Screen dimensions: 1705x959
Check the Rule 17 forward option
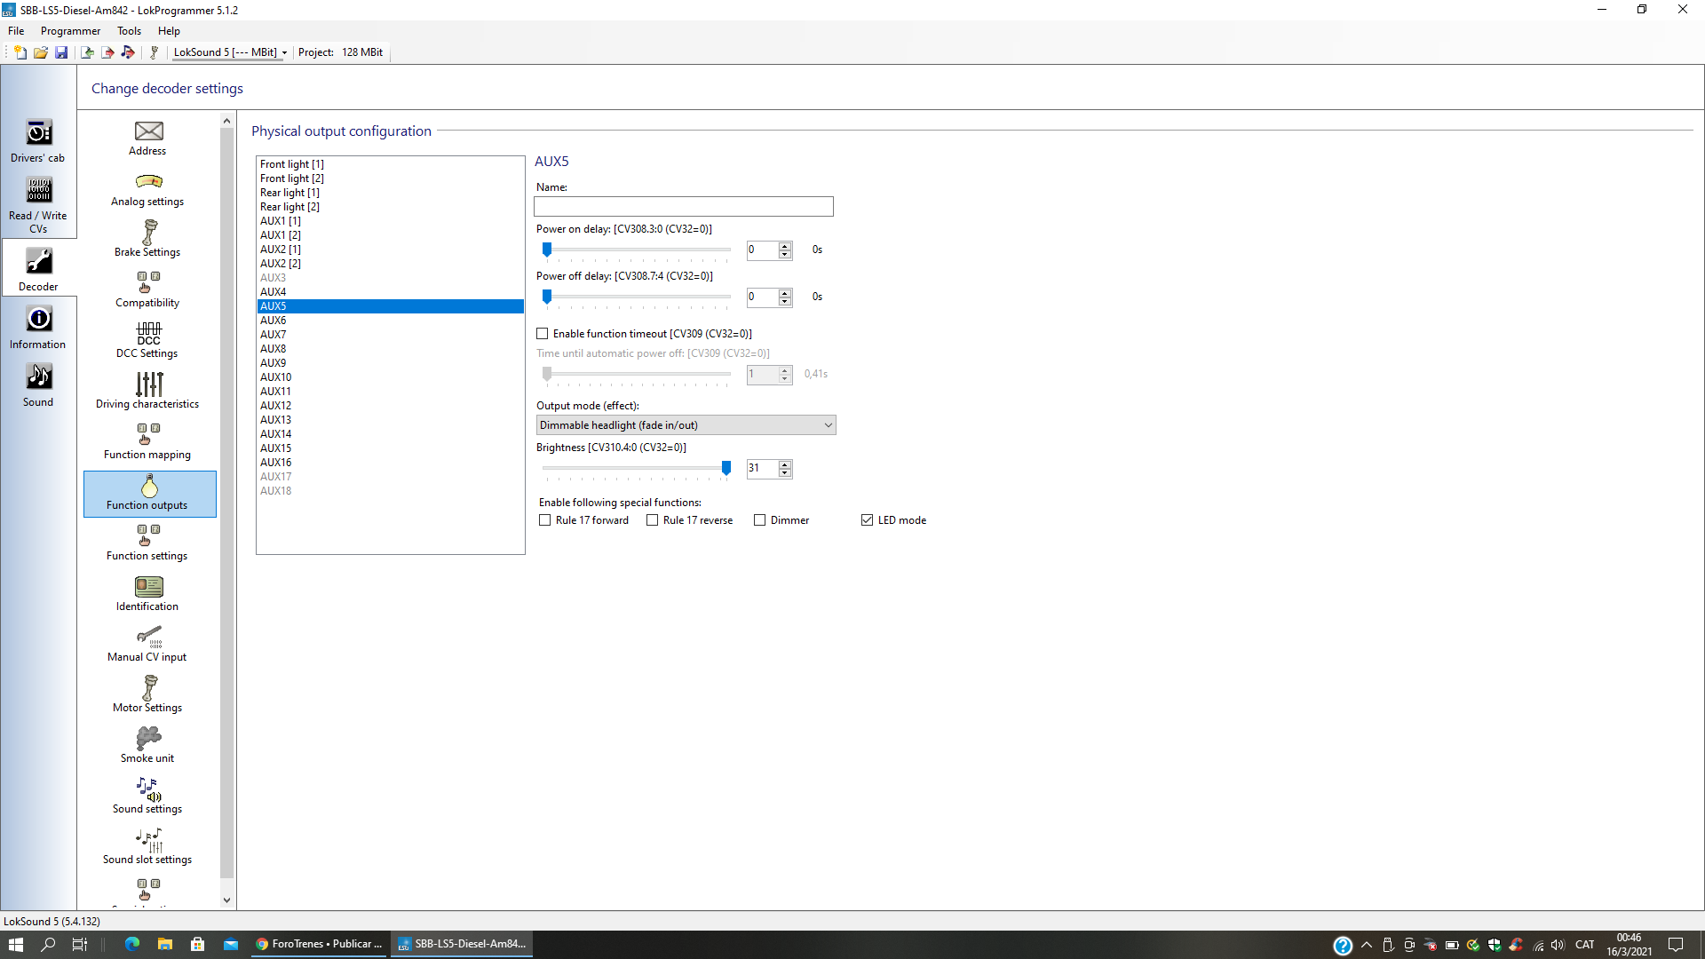(545, 520)
